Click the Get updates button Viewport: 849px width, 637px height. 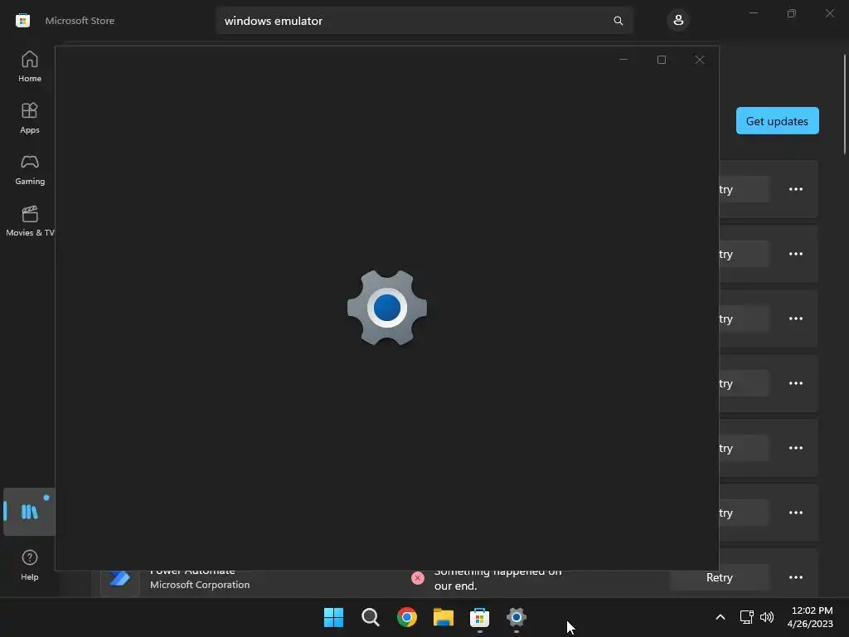click(x=777, y=121)
